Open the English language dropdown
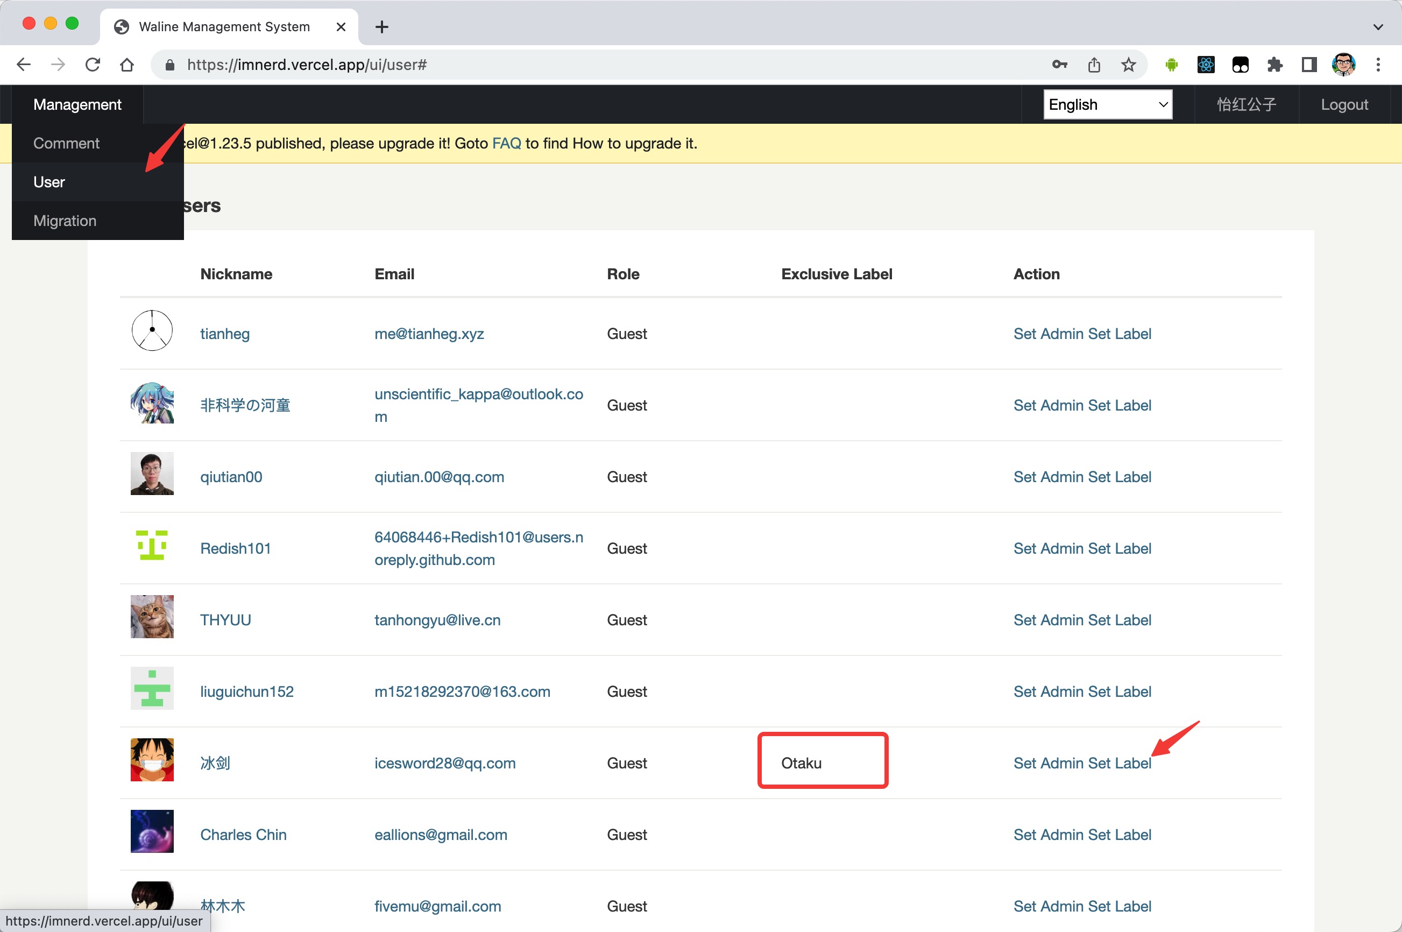This screenshot has width=1402, height=932. point(1107,104)
